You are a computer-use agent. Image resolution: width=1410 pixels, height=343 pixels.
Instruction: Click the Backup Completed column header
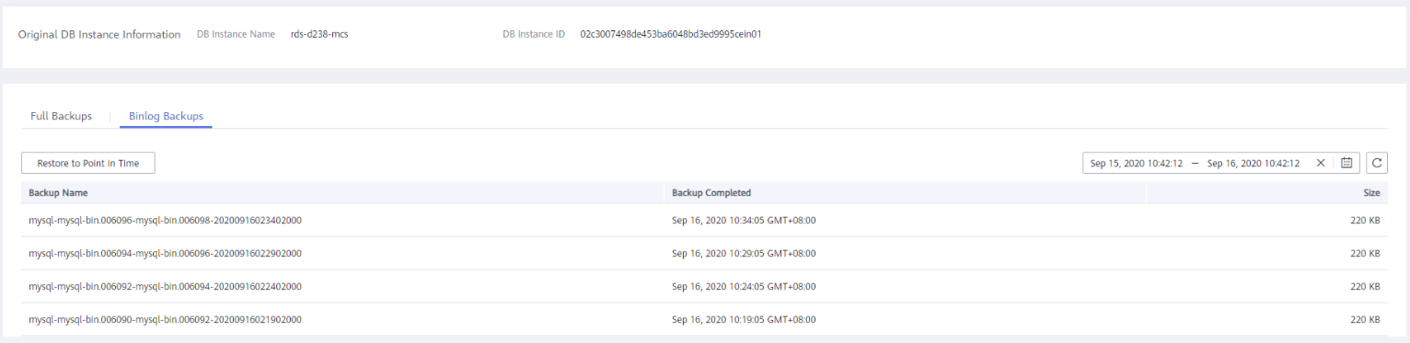(x=711, y=193)
